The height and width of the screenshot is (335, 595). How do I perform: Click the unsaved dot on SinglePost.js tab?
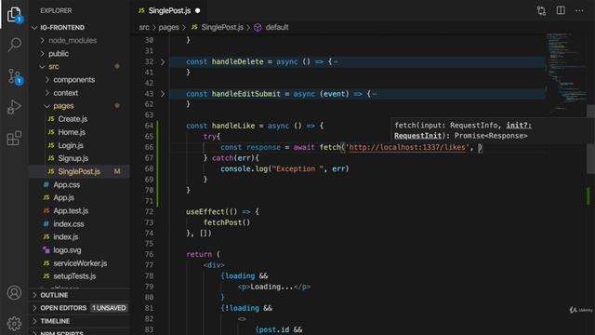click(x=198, y=10)
